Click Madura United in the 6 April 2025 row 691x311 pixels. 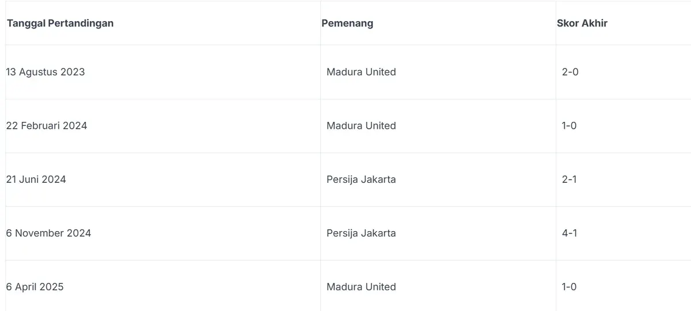point(361,287)
